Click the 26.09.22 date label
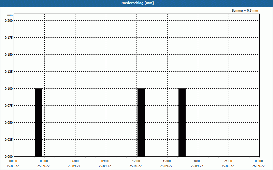273x170 pixels. [258, 166]
